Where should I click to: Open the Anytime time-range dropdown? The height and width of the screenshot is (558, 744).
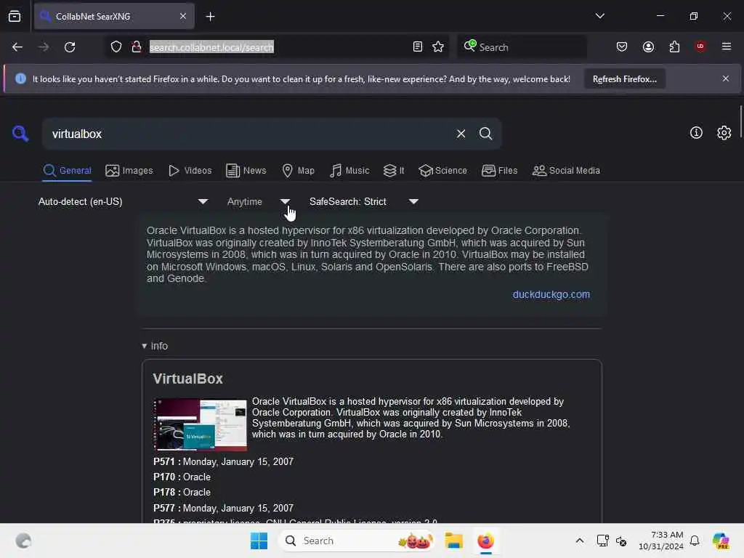(259, 202)
